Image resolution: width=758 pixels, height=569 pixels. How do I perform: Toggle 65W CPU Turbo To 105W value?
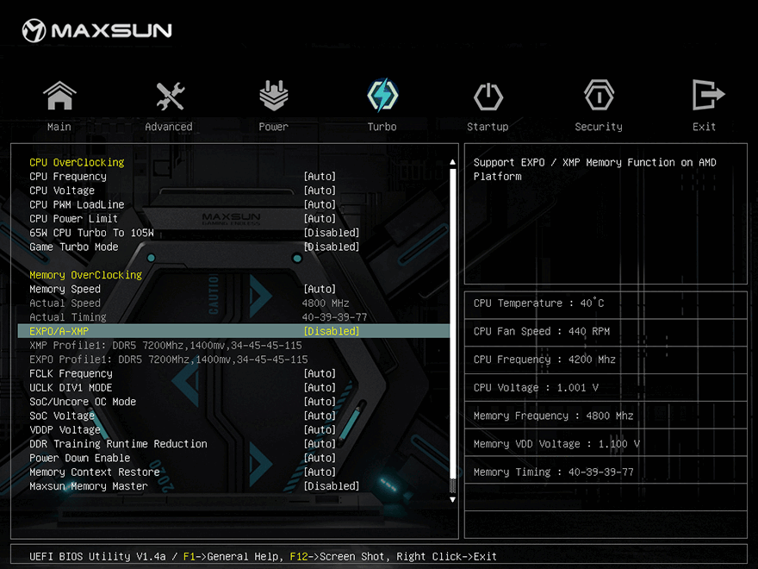coord(332,233)
